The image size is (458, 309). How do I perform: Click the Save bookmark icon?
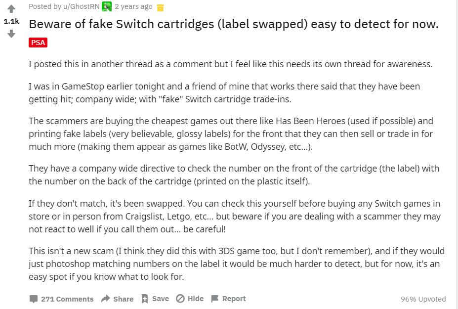coord(145,299)
